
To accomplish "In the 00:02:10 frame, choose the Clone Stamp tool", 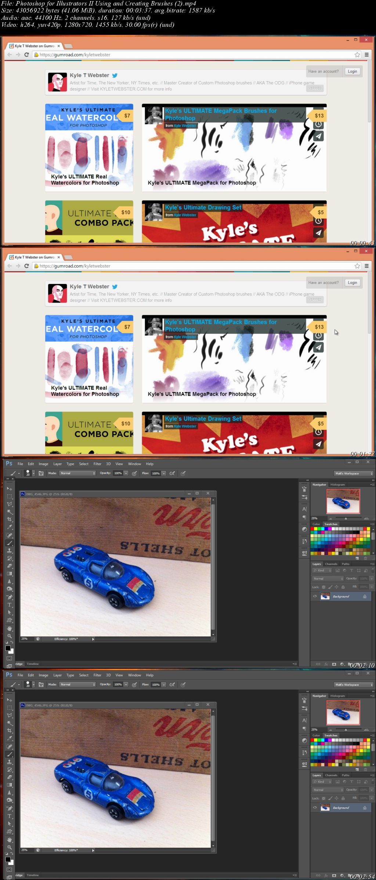I will [10, 551].
